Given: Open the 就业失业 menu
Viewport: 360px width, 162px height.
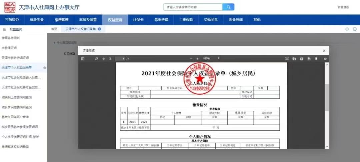Looking at the screenshot, I should pyautogui.click(x=37, y=20).
